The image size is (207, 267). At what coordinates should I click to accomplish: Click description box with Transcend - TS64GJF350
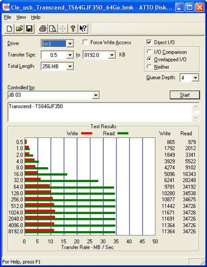pos(100,112)
